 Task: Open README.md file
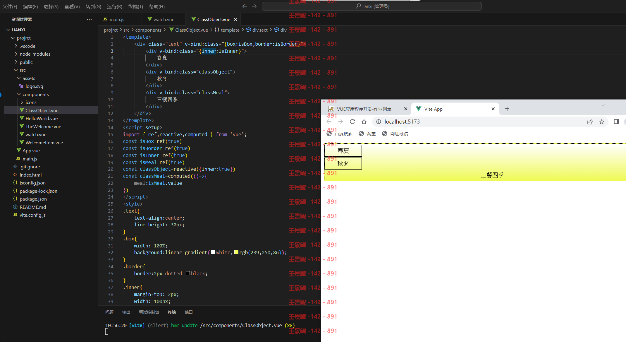tap(33, 207)
